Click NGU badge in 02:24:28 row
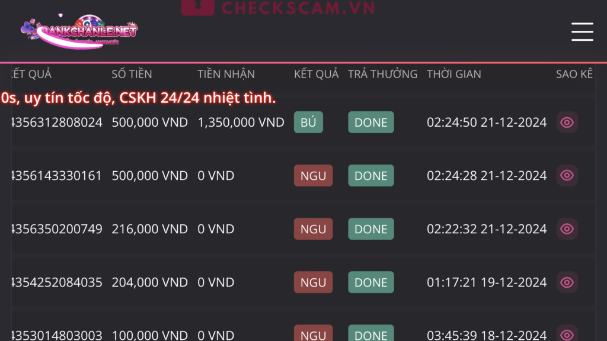607x341 pixels. (313, 176)
